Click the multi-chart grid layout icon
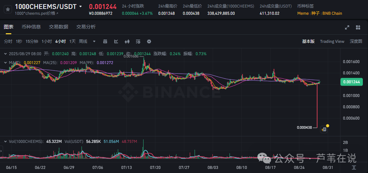368x173 pixels. [x=358, y=27]
